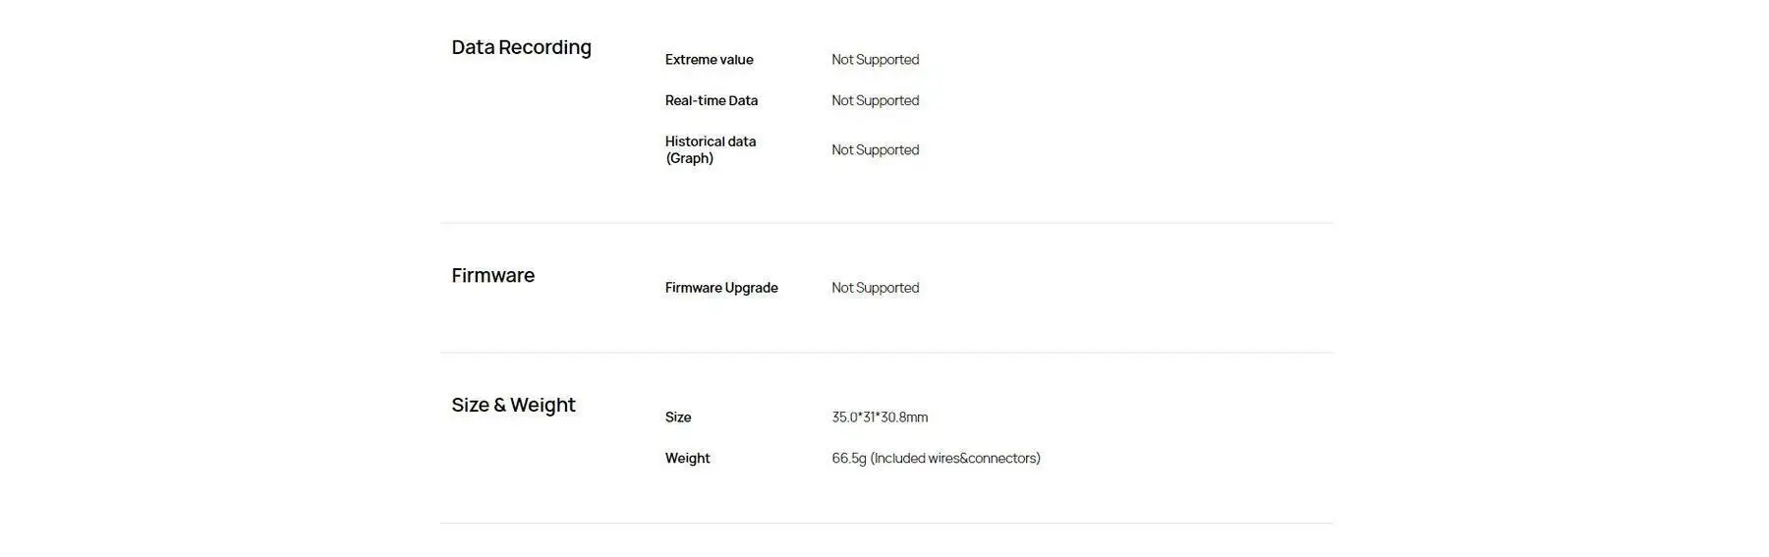This screenshot has height=557, width=1769.
Task: Click the Data Recording section heading
Action: point(521,47)
